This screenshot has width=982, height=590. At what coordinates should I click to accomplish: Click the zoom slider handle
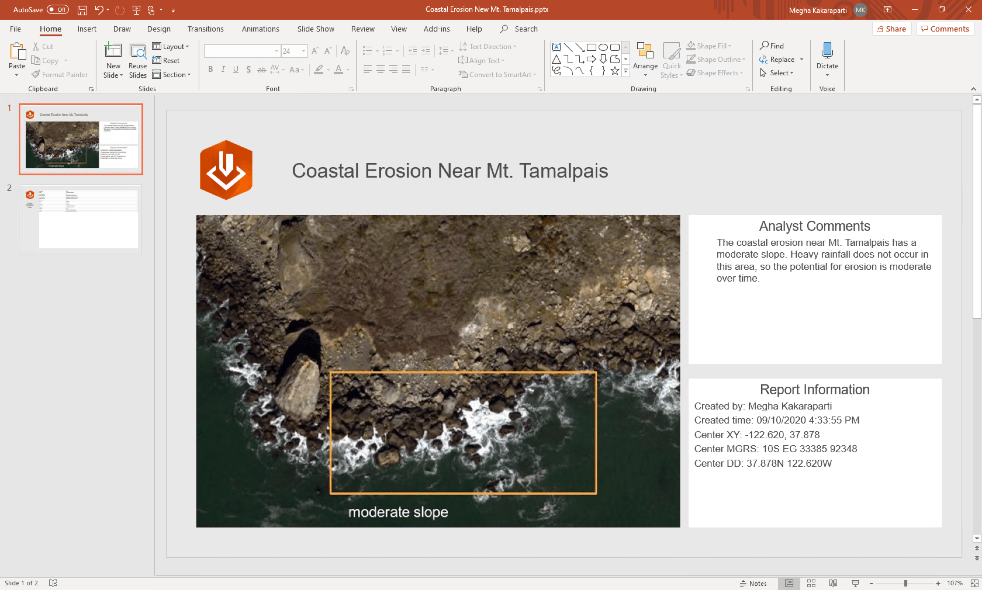point(905,583)
